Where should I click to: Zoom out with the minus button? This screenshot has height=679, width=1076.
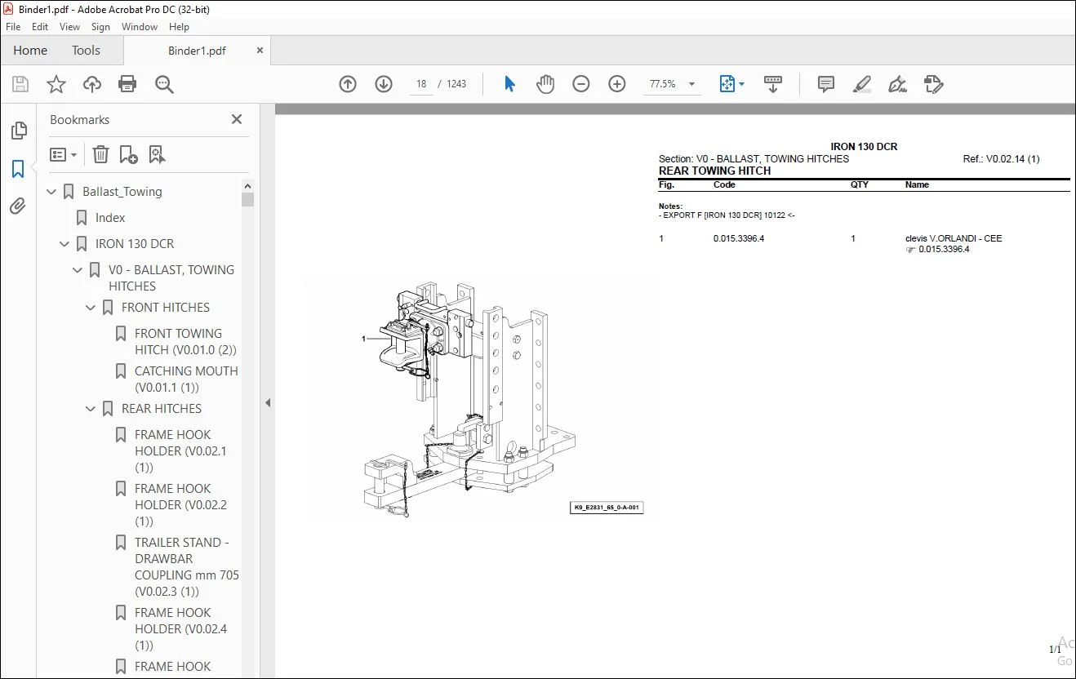[x=581, y=84]
